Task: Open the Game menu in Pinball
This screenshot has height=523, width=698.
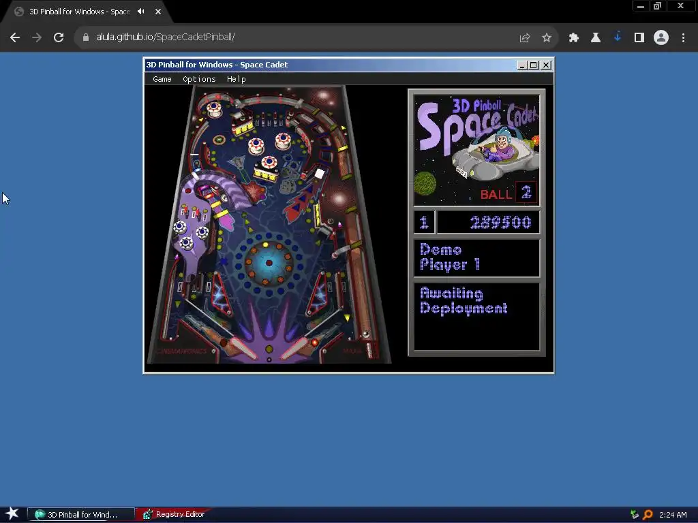Action: [162, 79]
